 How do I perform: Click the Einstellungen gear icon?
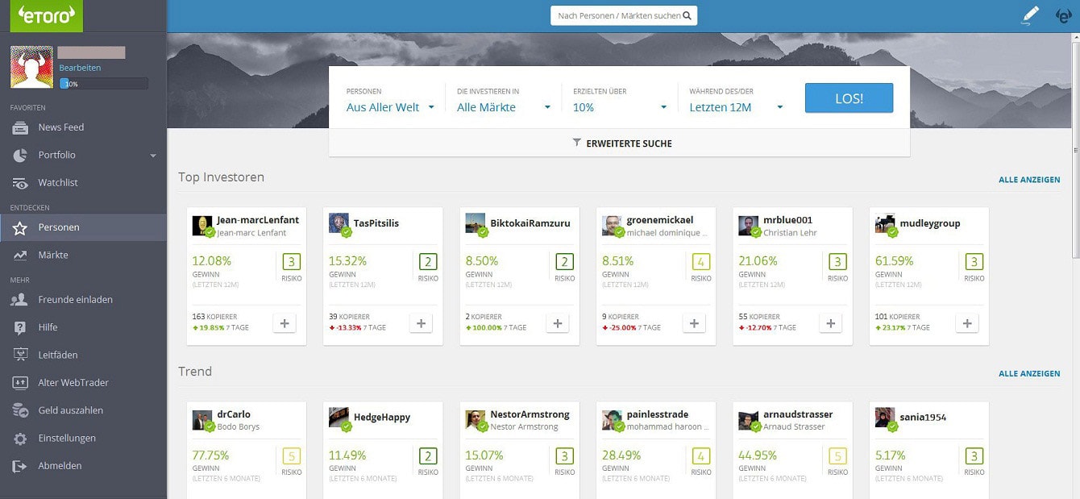(20, 439)
